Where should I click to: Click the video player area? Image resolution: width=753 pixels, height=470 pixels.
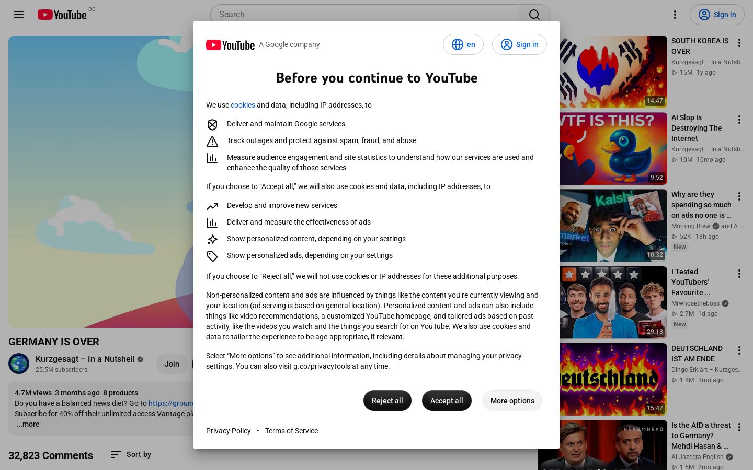click(x=101, y=182)
